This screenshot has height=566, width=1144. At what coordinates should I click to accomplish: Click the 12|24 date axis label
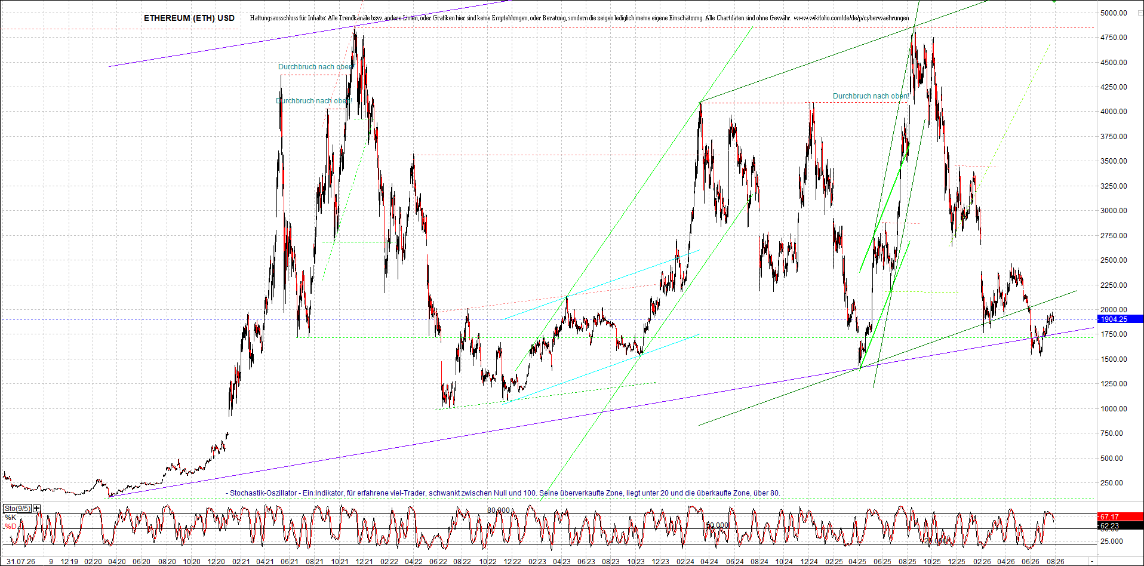tap(809, 562)
